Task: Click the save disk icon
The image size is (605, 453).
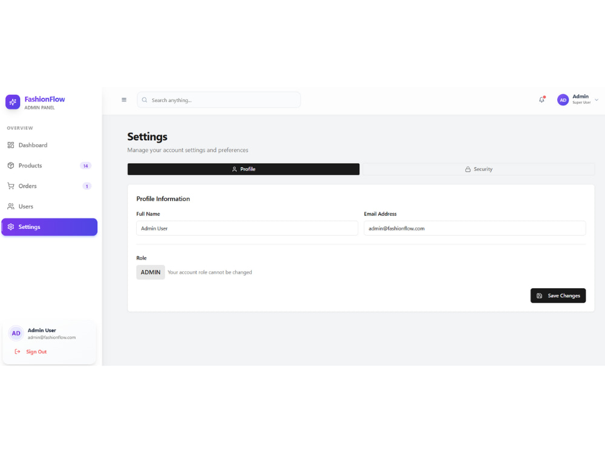Action: (x=540, y=296)
